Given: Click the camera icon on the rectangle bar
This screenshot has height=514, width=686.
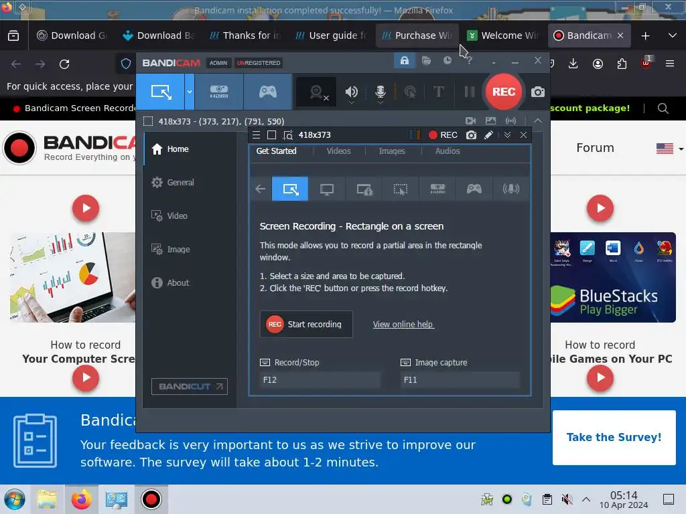Looking at the screenshot, I should [471, 135].
